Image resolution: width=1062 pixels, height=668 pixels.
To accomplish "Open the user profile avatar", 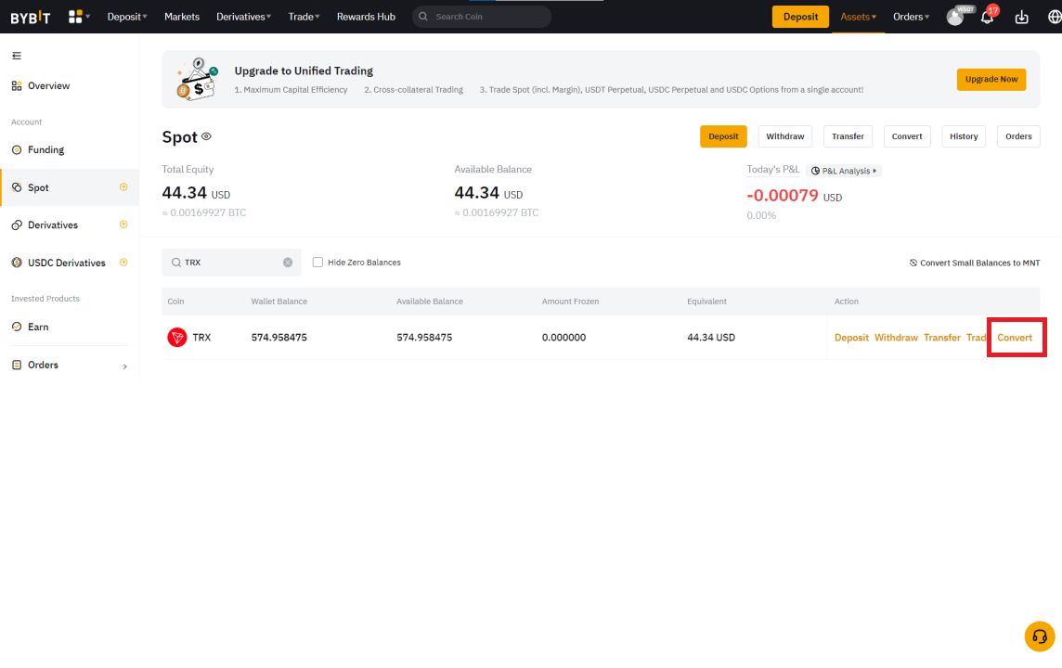I will click(955, 17).
